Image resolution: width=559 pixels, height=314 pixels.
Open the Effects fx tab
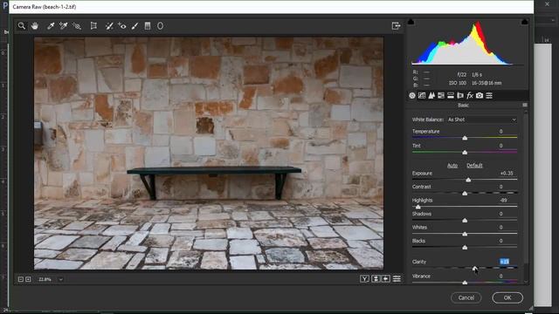coord(470,95)
